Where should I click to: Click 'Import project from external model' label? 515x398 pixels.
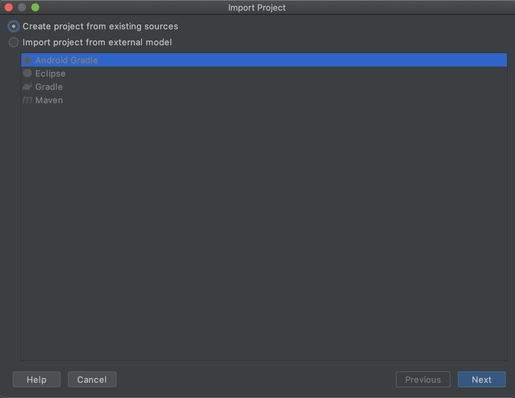click(97, 42)
